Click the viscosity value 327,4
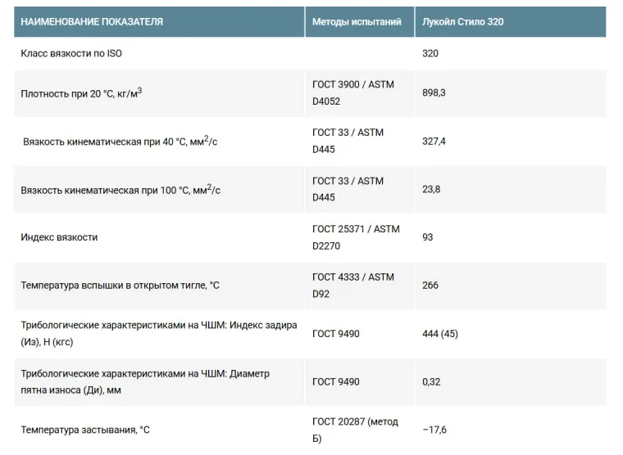 pyautogui.click(x=434, y=142)
